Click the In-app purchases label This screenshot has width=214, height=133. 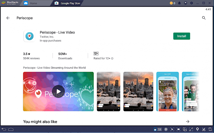click(50, 40)
